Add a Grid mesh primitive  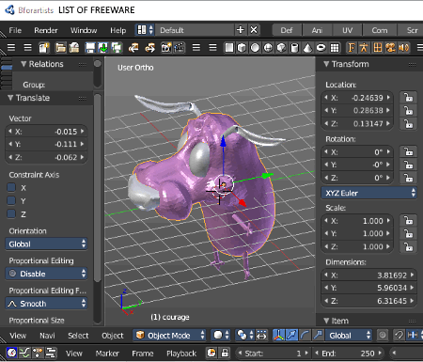pos(335,48)
